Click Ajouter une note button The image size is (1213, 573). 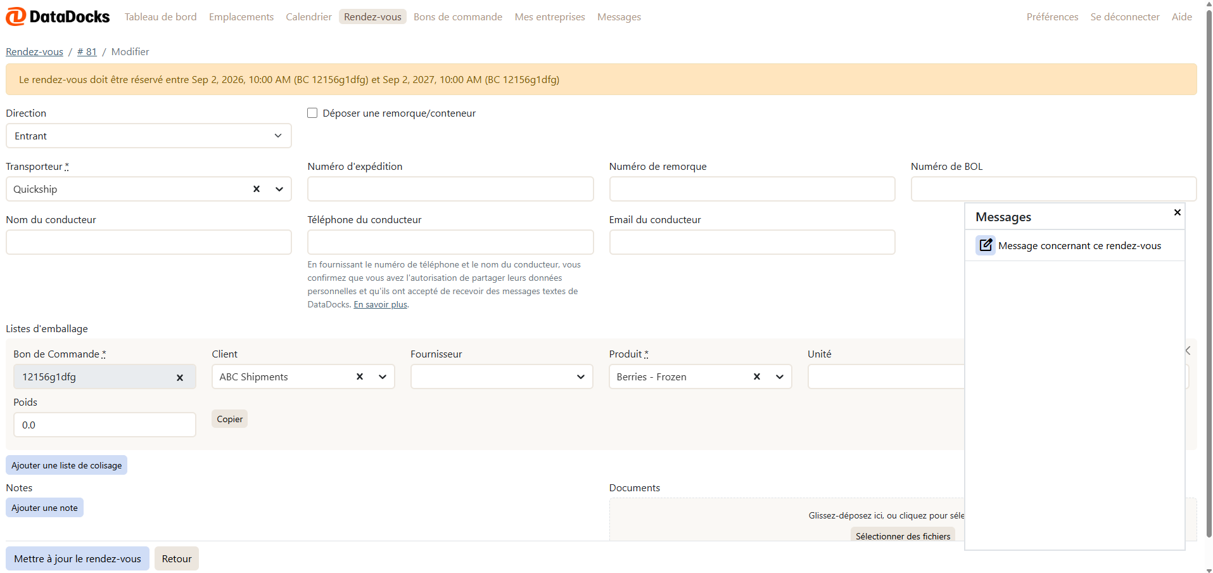pos(44,507)
